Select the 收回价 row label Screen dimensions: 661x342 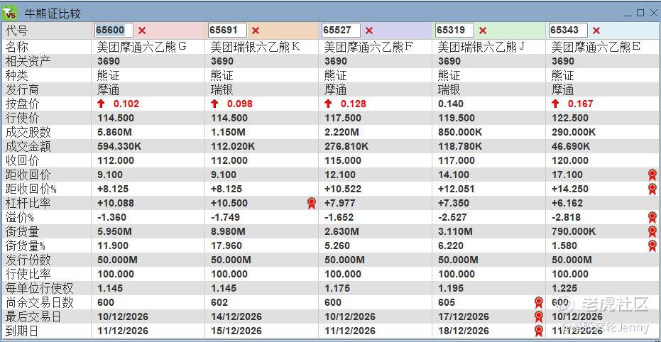pyautogui.click(x=22, y=160)
